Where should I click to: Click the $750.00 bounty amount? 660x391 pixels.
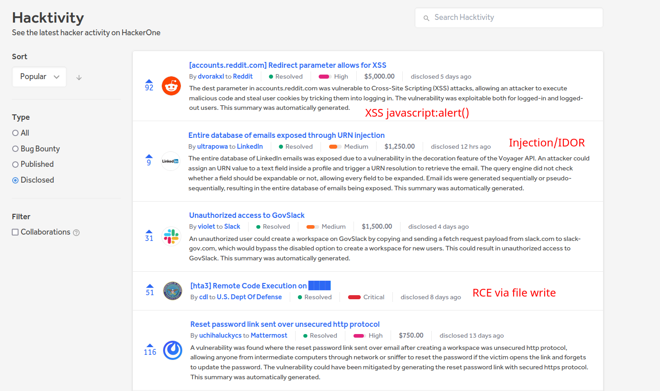[x=411, y=336]
